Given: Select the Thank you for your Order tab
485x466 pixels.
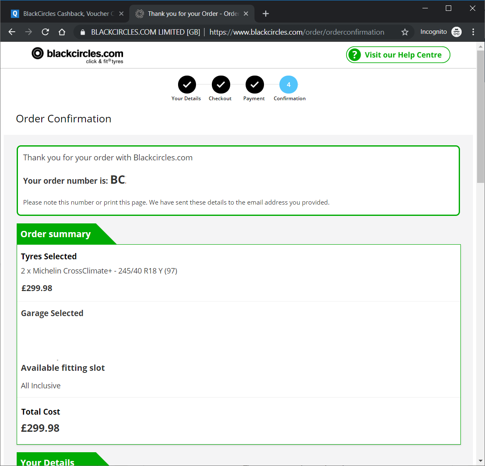Looking at the screenshot, I should point(192,14).
